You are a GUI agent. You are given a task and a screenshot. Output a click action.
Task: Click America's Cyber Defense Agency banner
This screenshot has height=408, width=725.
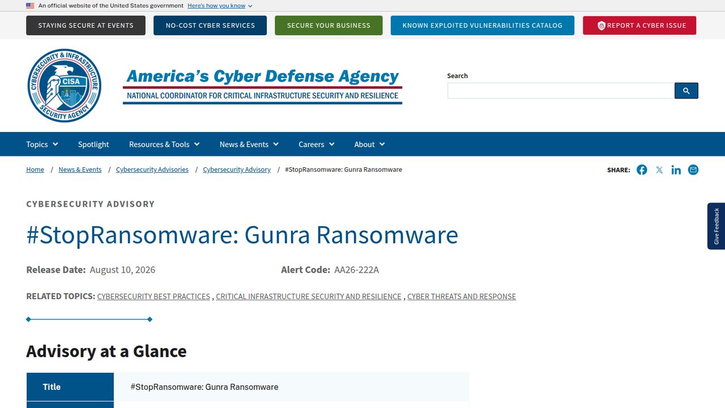(262, 86)
